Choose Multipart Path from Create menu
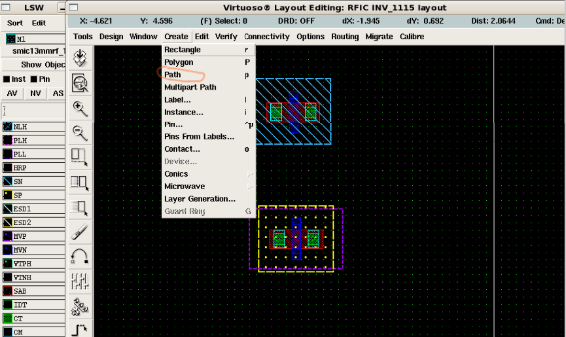The width and height of the screenshot is (566, 337). click(209, 87)
